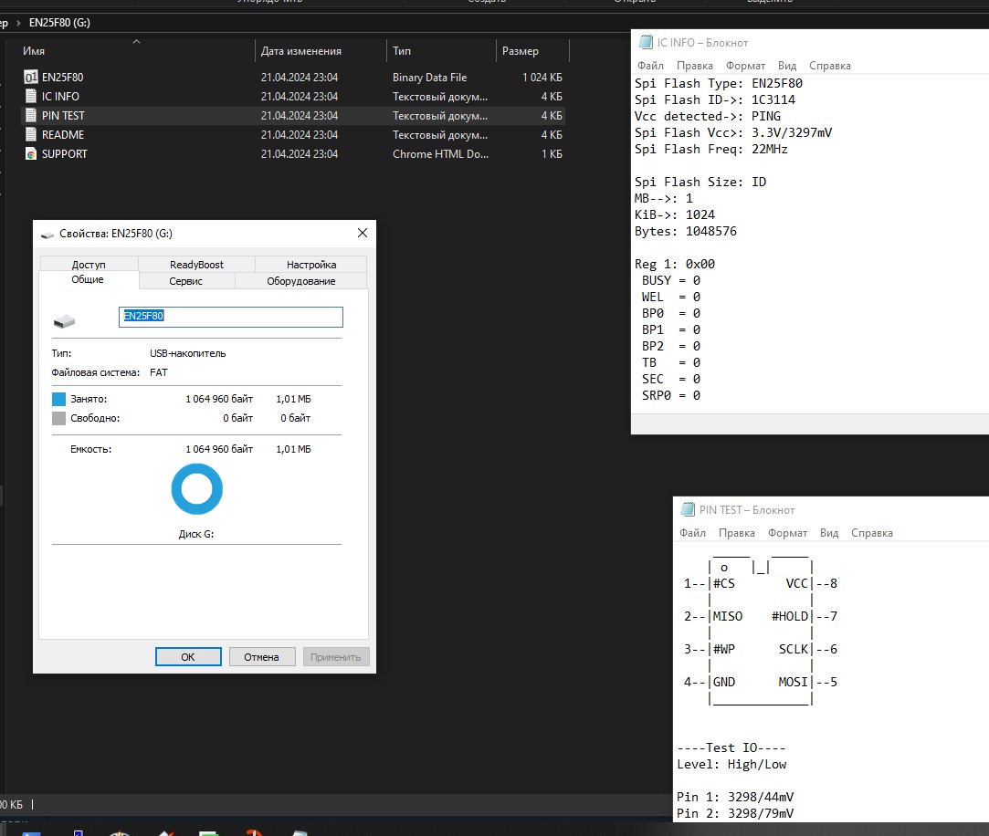The image size is (989, 836).
Task: Click the drive name input field
Action: 231,317
